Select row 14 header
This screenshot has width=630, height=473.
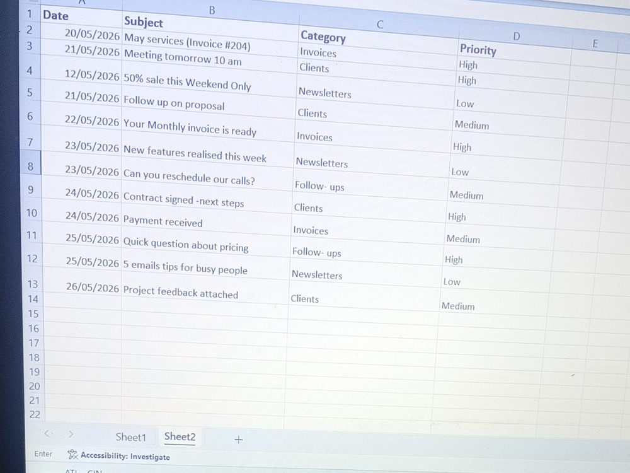tap(33, 299)
